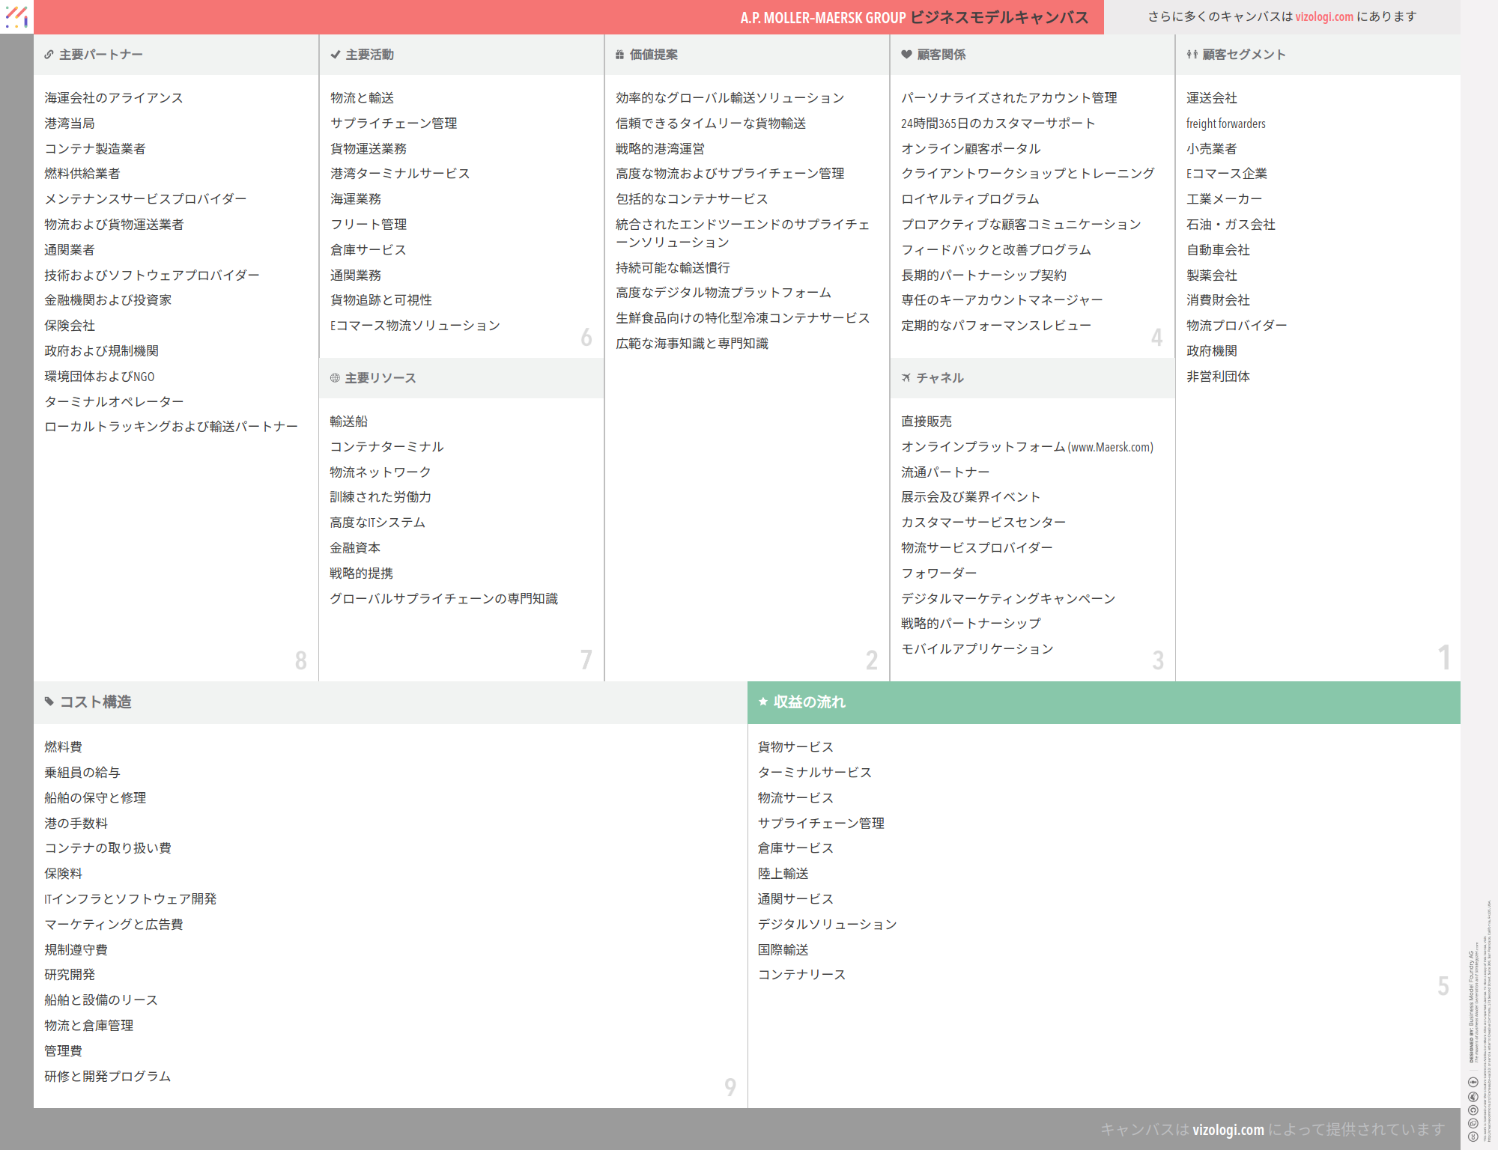The image size is (1498, 1150).
Task: Click the freight forwarders segment entry
Action: 1225,124
